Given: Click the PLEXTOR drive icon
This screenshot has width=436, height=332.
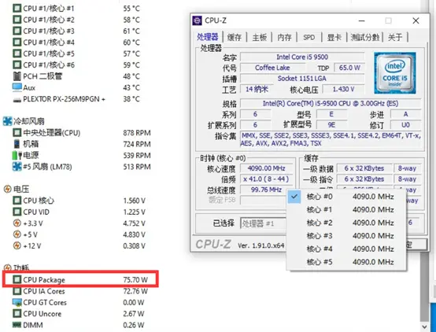Looking at the screenshot, I should [x=17, y=100].
